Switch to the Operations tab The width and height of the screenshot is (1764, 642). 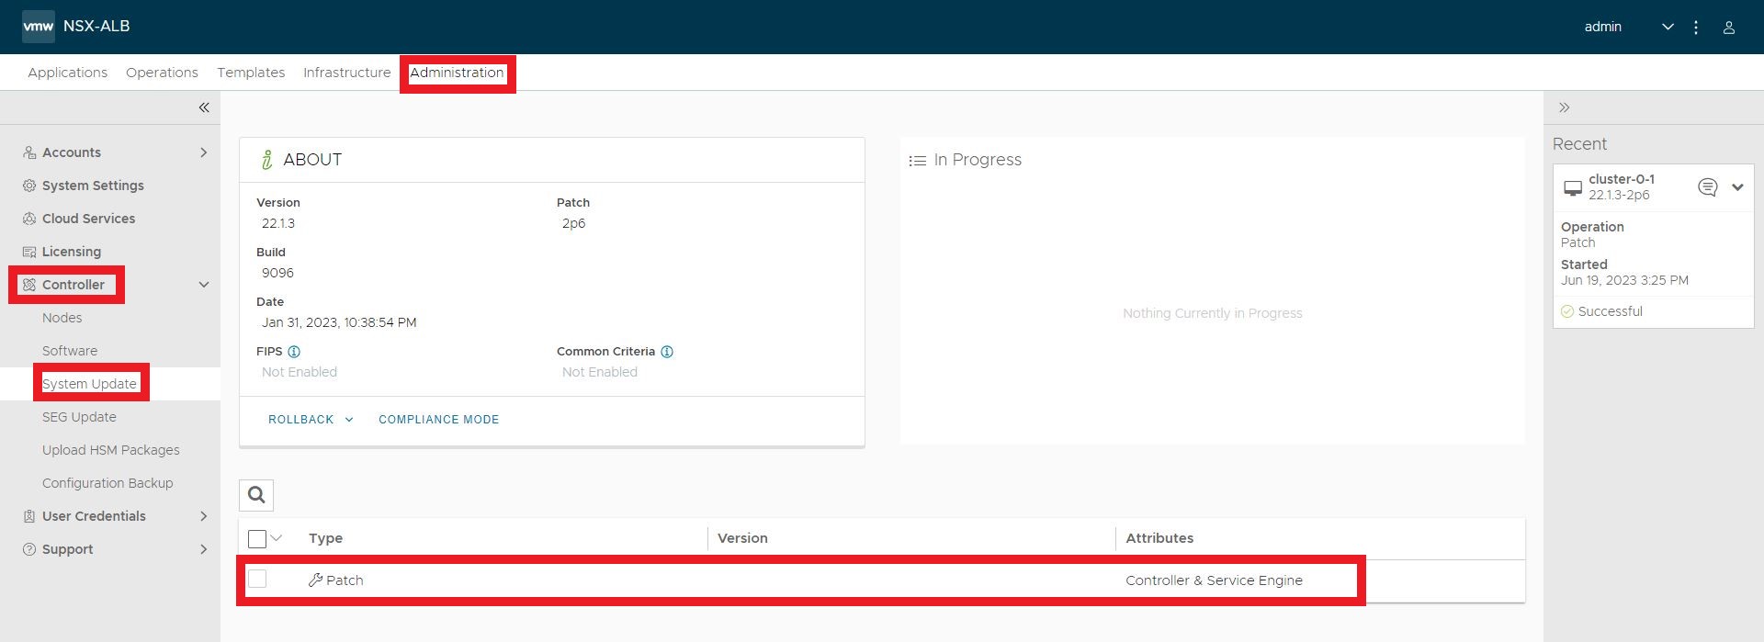[162, 73]
